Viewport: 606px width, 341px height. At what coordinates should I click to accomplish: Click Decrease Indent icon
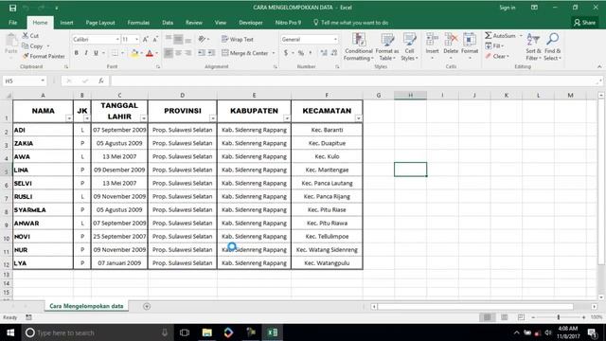(x=202, y=53)
